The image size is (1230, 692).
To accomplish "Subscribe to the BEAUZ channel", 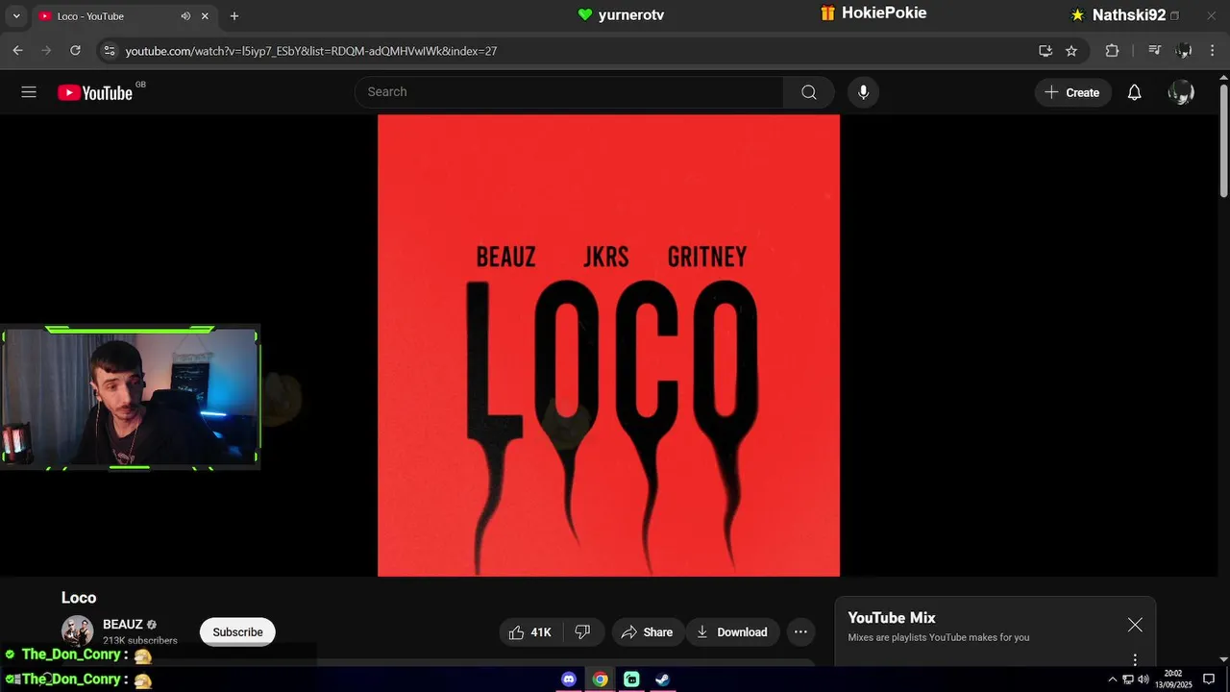I will [237, 631].
